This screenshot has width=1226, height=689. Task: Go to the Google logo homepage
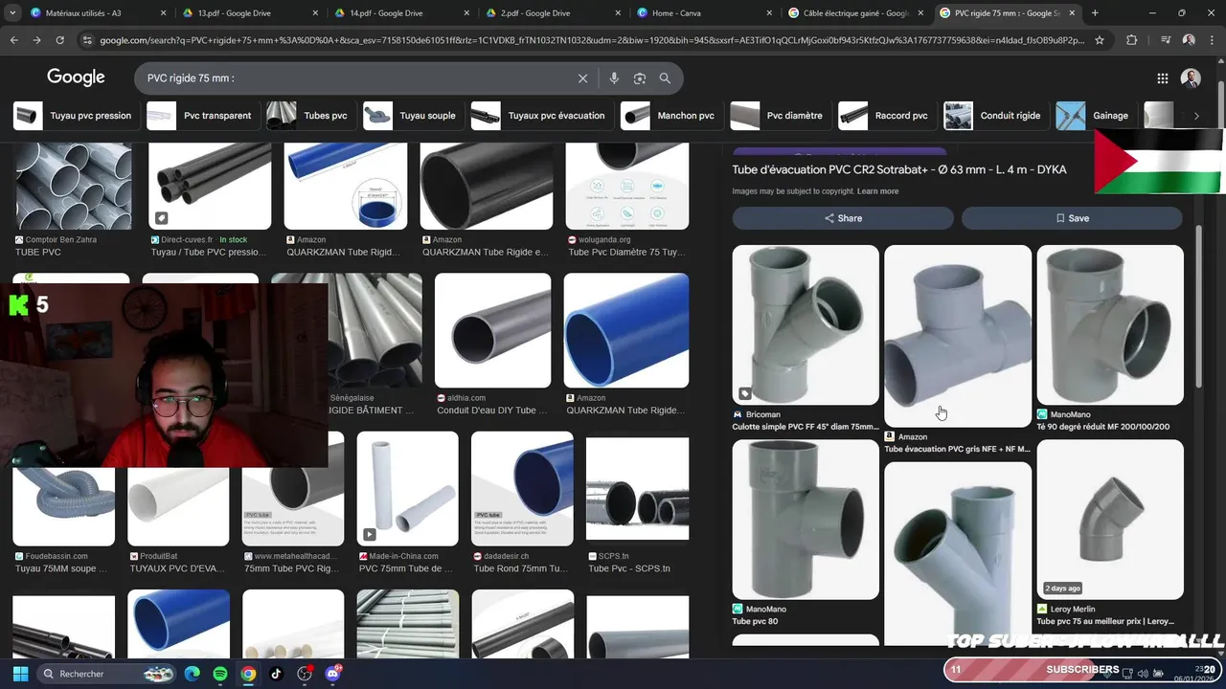[76, 78]
